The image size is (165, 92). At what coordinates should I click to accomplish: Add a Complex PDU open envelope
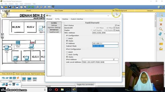coord(161,49)
